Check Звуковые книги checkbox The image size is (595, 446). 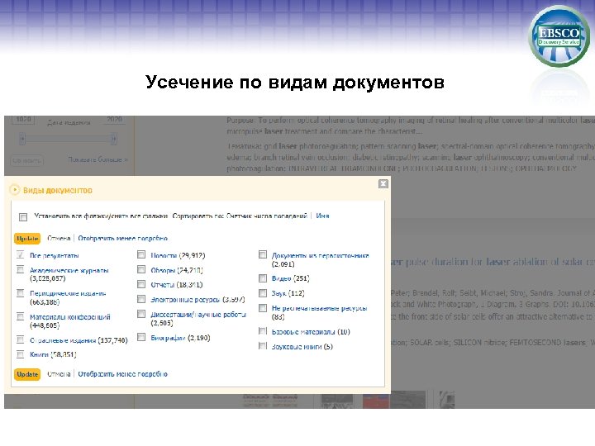(263, 346)
